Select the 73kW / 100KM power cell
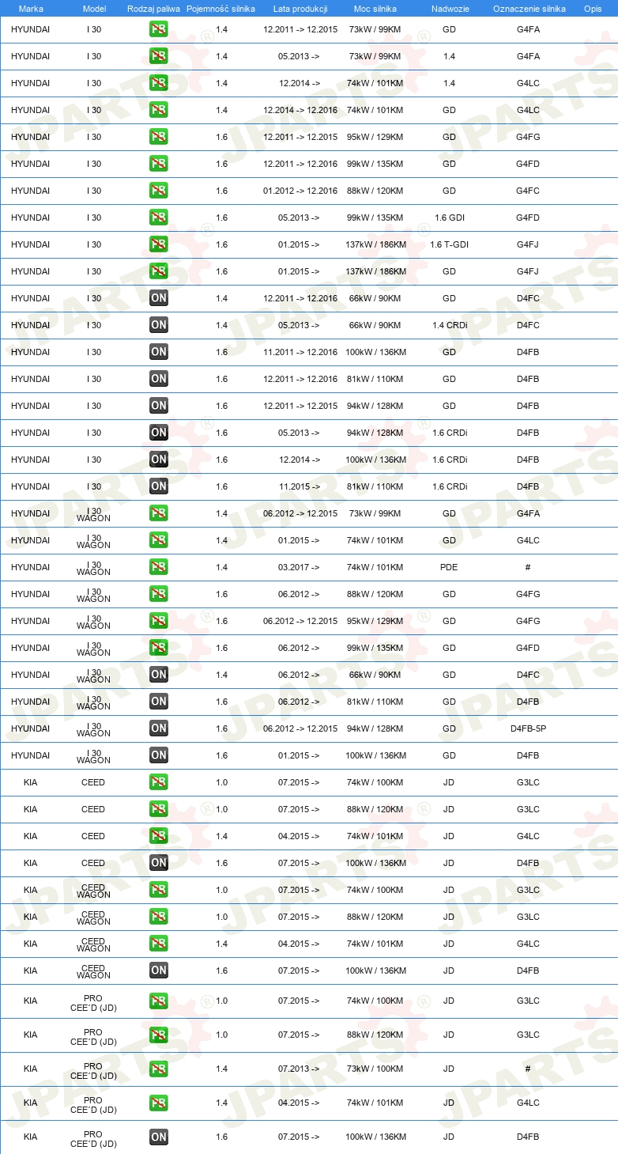Screen dimensions: 618x1154 pyautogui.click(x=375, y=1069)
